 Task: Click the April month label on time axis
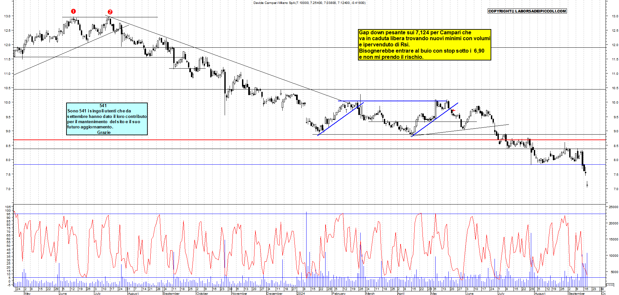pos(401,293)
